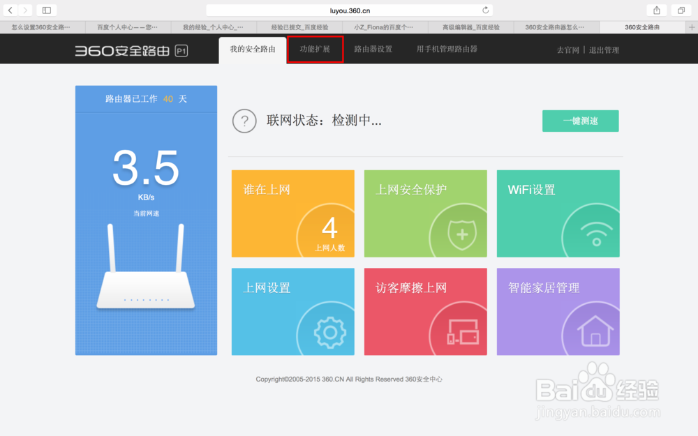
Task: Switch to 百度个人中心 tab
Action: (x=128, y=27)
